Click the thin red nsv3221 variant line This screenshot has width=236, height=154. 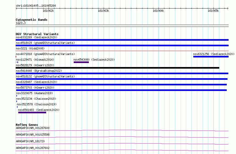(122, 51)
